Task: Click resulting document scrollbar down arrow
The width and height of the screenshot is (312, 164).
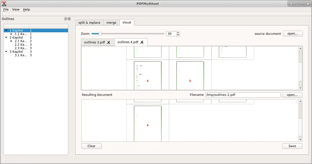Action: 300,140
